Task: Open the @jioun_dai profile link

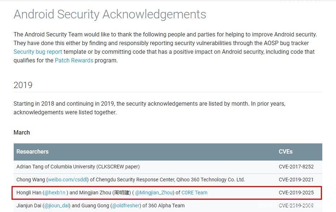Action: tap(56, 206)
